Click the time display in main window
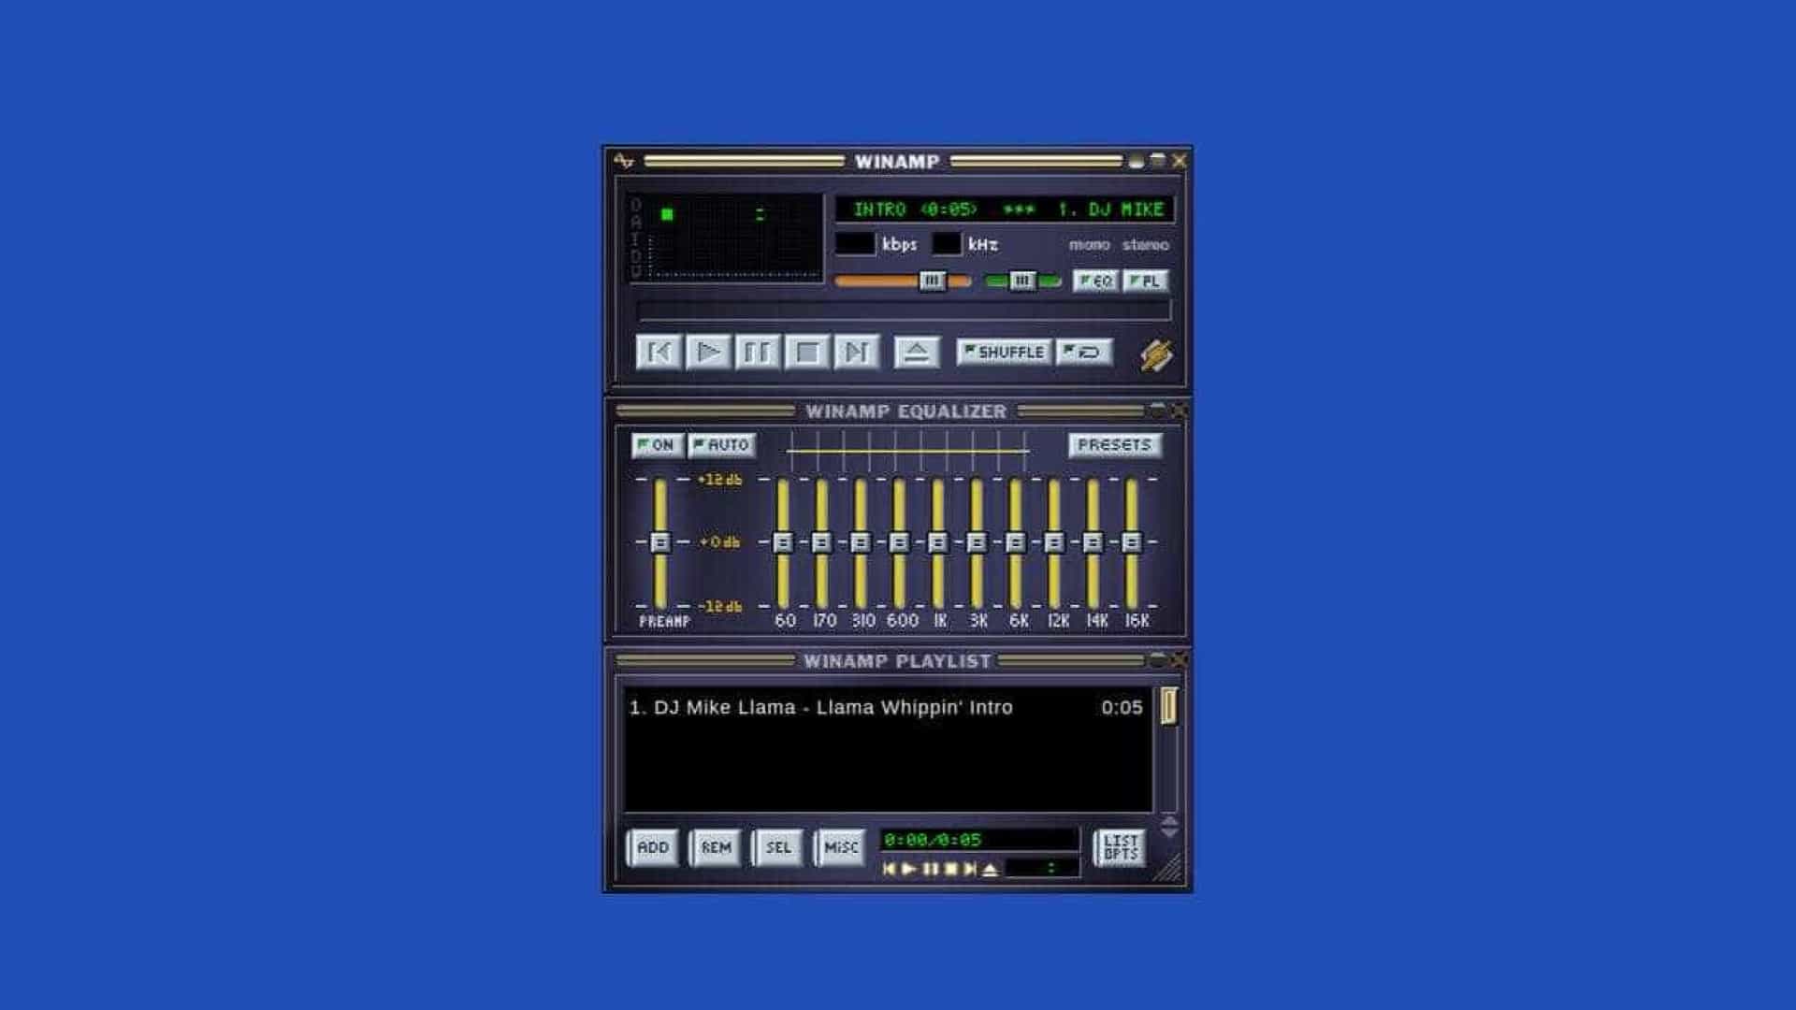Viewport: 1796px width, 1010px height. pos(736,213)
